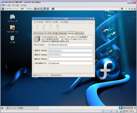Click the hostname input field
Viewport: 137px width, 113px height.
71,45
